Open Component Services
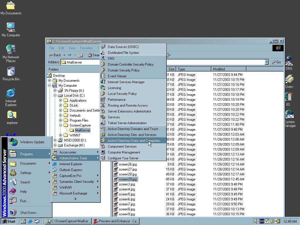This screenshot has height=225, width=300. (x=133, y=146)
